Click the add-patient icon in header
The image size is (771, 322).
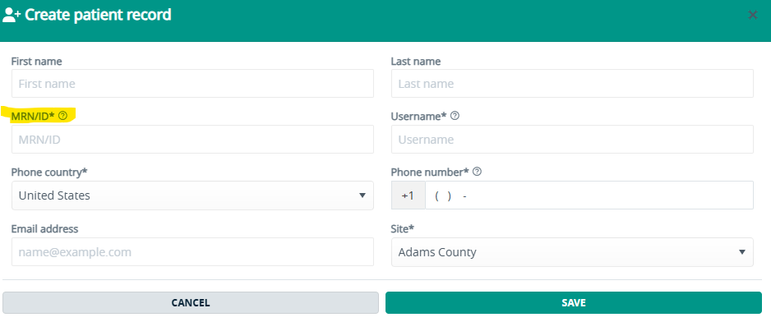point(11,16)
